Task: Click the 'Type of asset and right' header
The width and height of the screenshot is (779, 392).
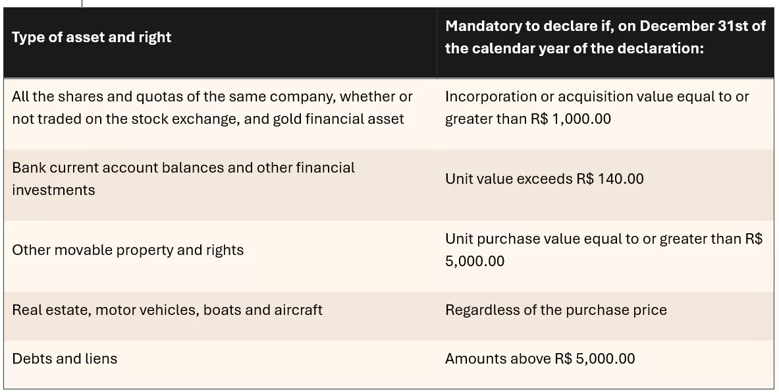Action: (92, 38)
